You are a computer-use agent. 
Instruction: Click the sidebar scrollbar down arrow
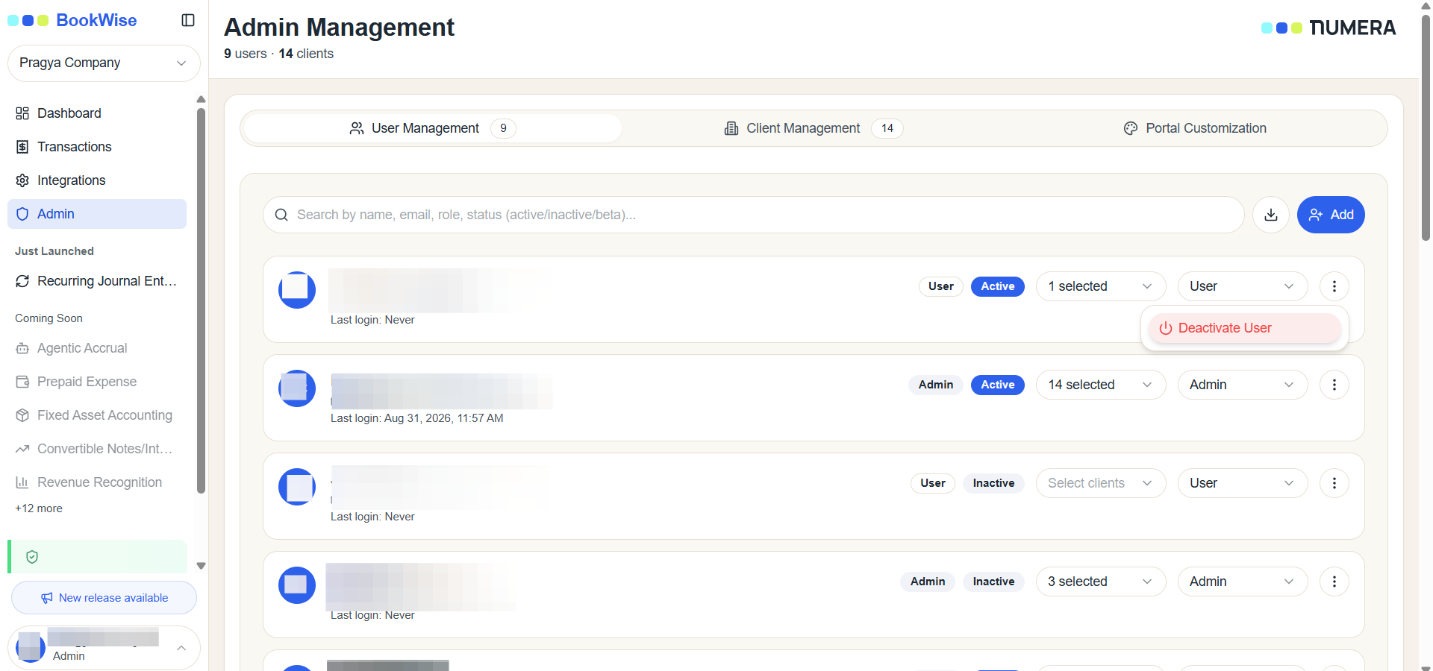click(201, 566)
